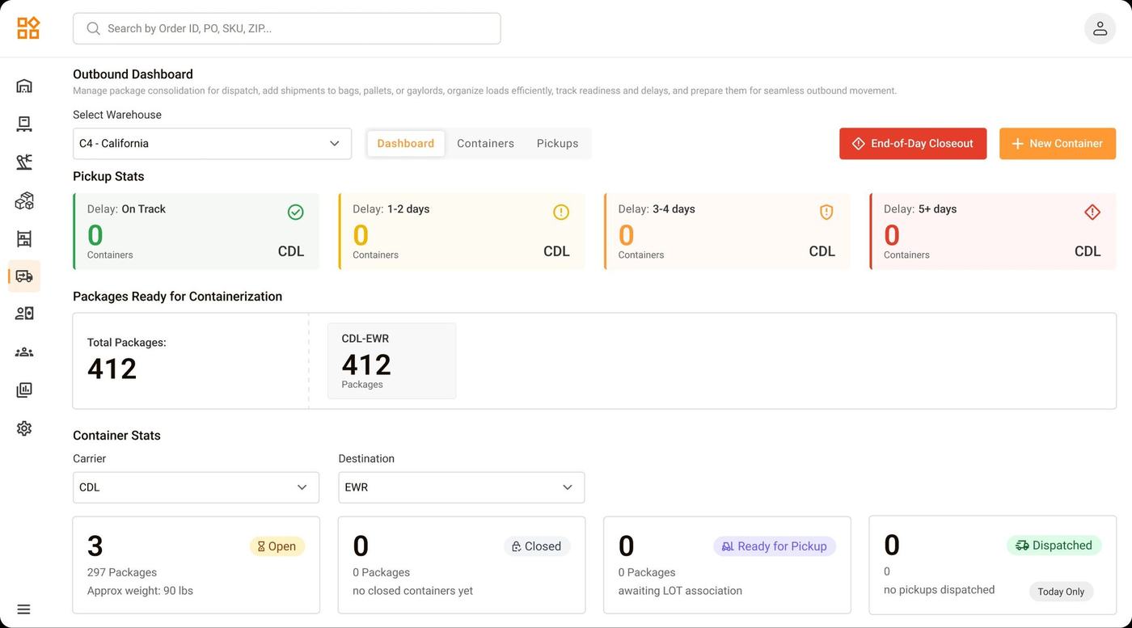Click the orange app logo icon
Viewport: 1132px width, 628px height.
(28, 28)
